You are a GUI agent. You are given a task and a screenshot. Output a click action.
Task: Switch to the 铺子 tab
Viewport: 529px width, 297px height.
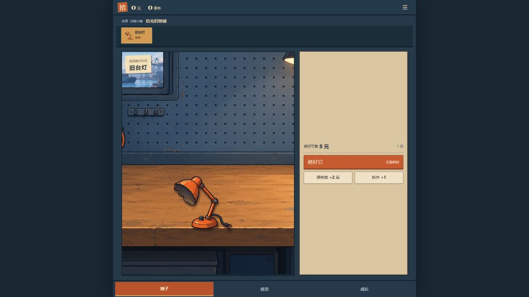click(x=164, y=289)
